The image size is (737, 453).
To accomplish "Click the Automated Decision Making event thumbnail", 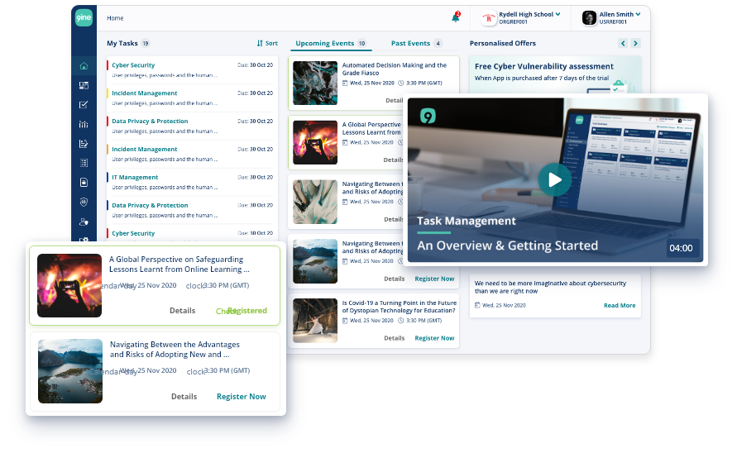I will click(315, 82).
